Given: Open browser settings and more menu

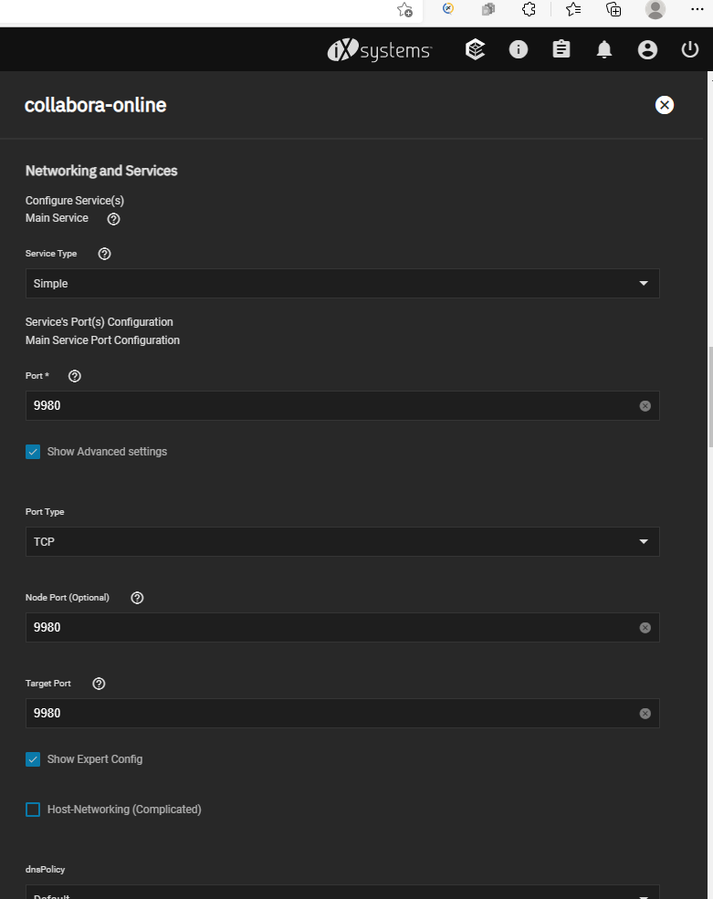Looking at the screenshot, I should click(697, 9).
